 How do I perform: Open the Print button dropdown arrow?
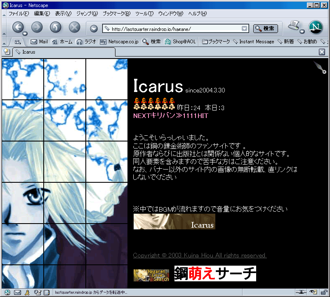click(x=302, y=32)
